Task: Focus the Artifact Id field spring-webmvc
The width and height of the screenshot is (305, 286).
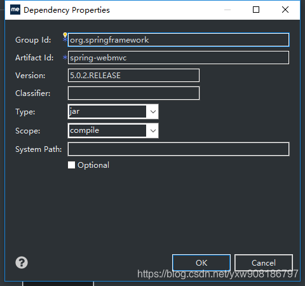Action: tap(179, 58)
